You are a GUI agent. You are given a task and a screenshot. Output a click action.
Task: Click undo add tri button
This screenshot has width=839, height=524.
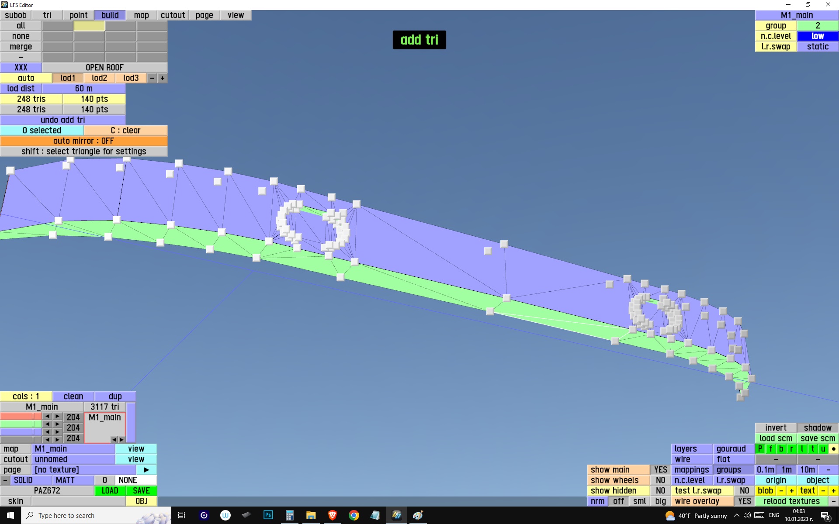[x=62, y=120]
